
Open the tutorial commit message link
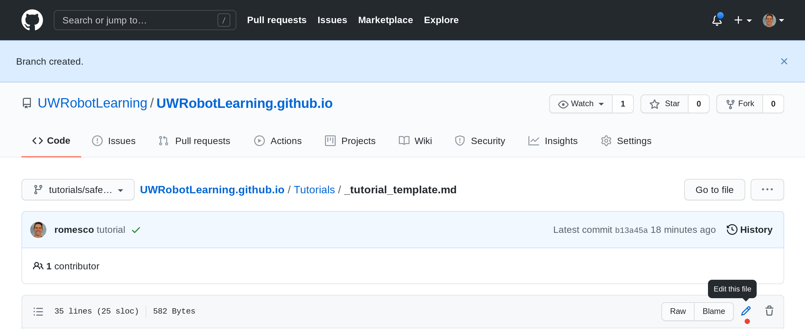tap(111, 230)
